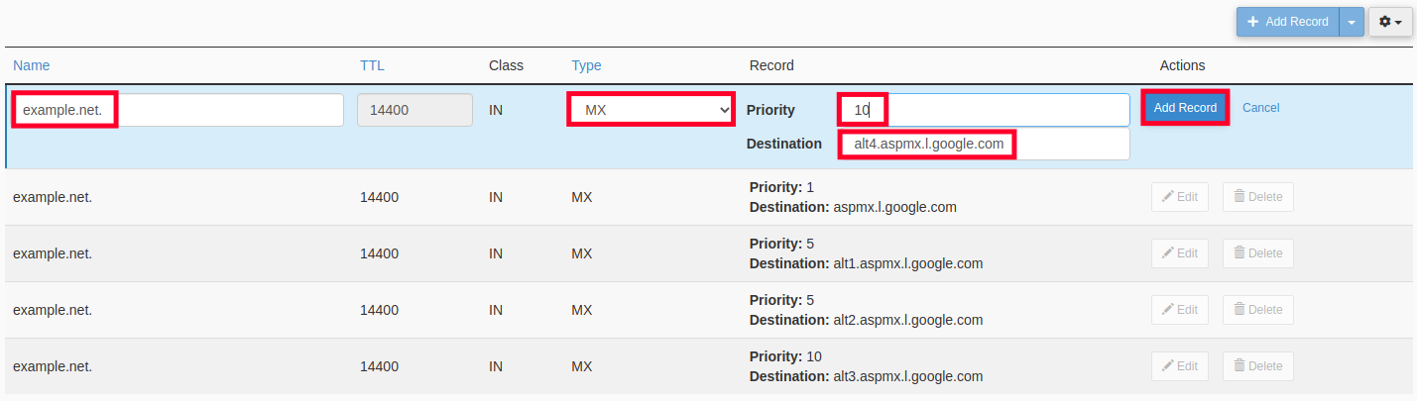
Task: Click the top Add Record plus button
Action: [x=1287, y=22]
